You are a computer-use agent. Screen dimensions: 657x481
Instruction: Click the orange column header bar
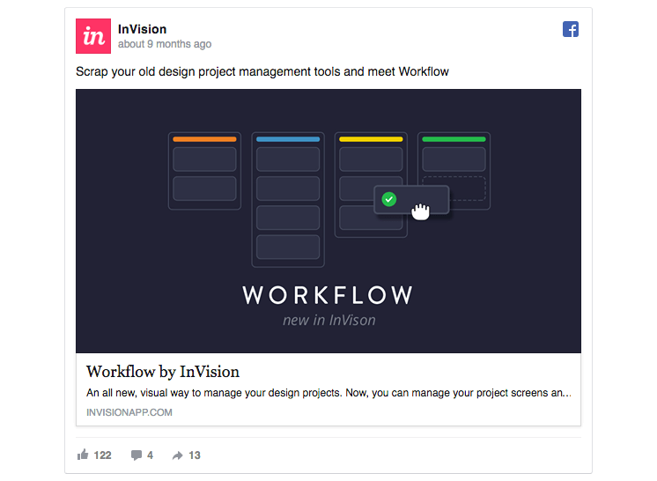click(204, 139)
